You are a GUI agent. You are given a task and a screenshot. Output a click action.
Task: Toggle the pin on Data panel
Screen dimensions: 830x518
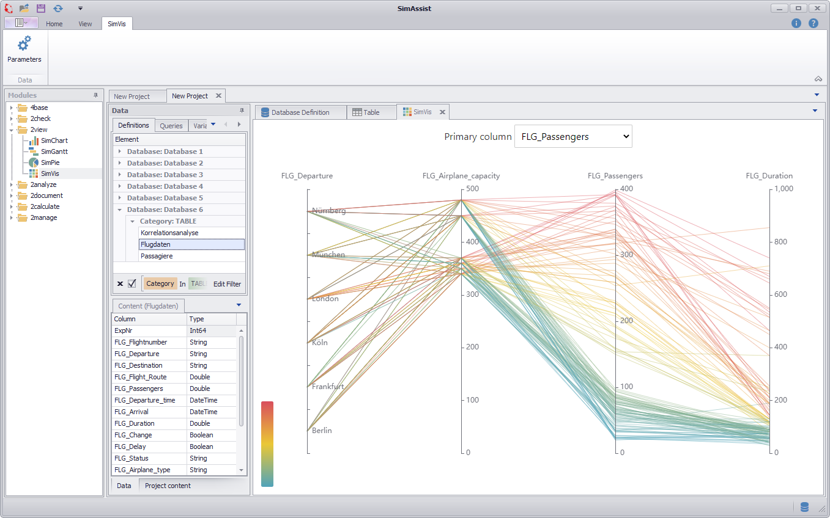coord(242,111)
